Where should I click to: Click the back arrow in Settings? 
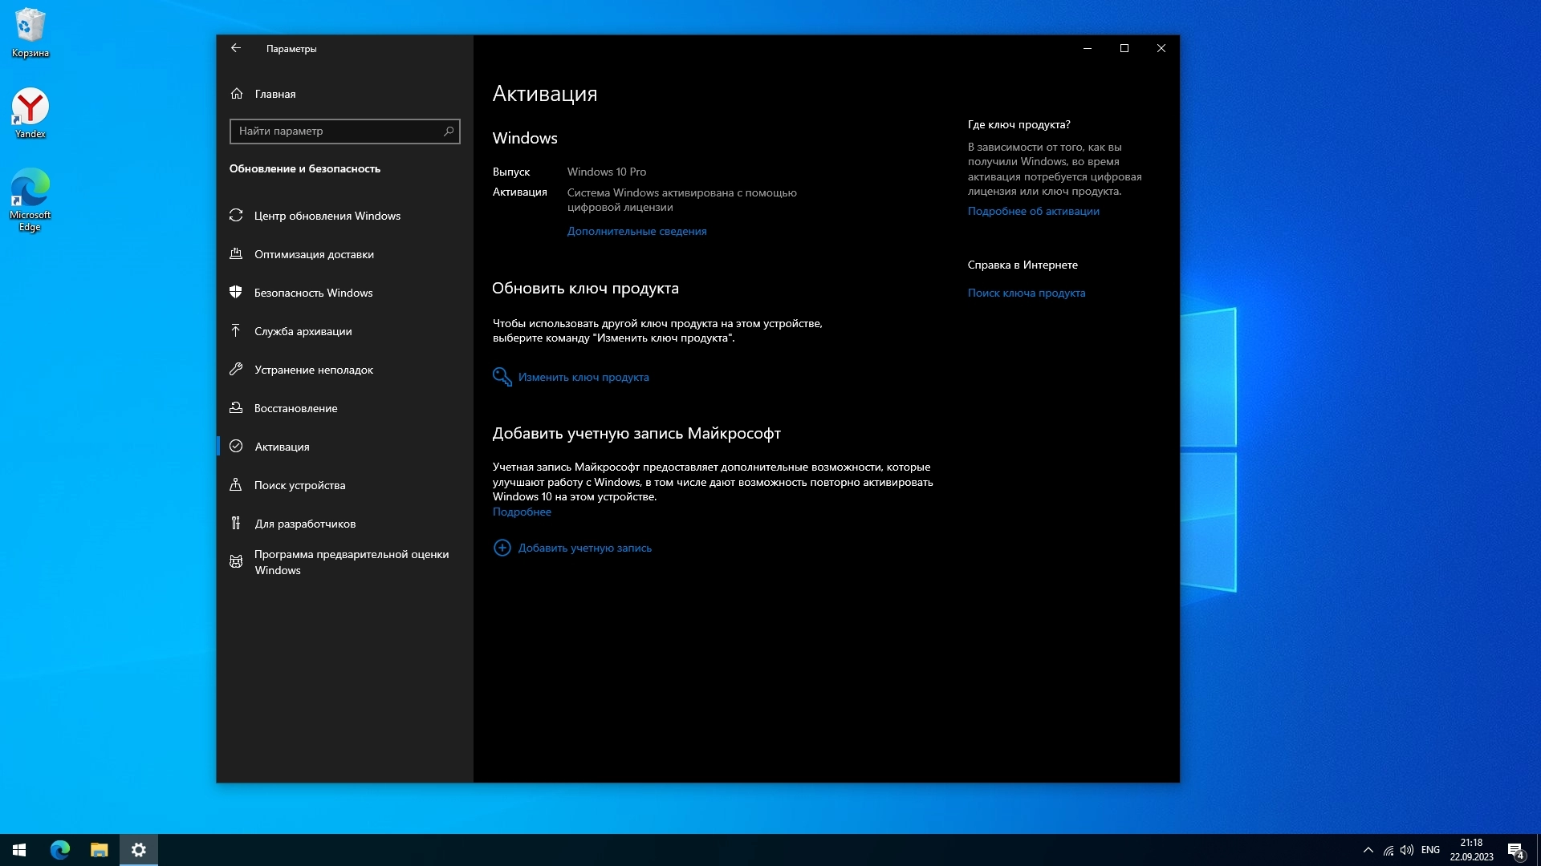[x=236, y=48]
